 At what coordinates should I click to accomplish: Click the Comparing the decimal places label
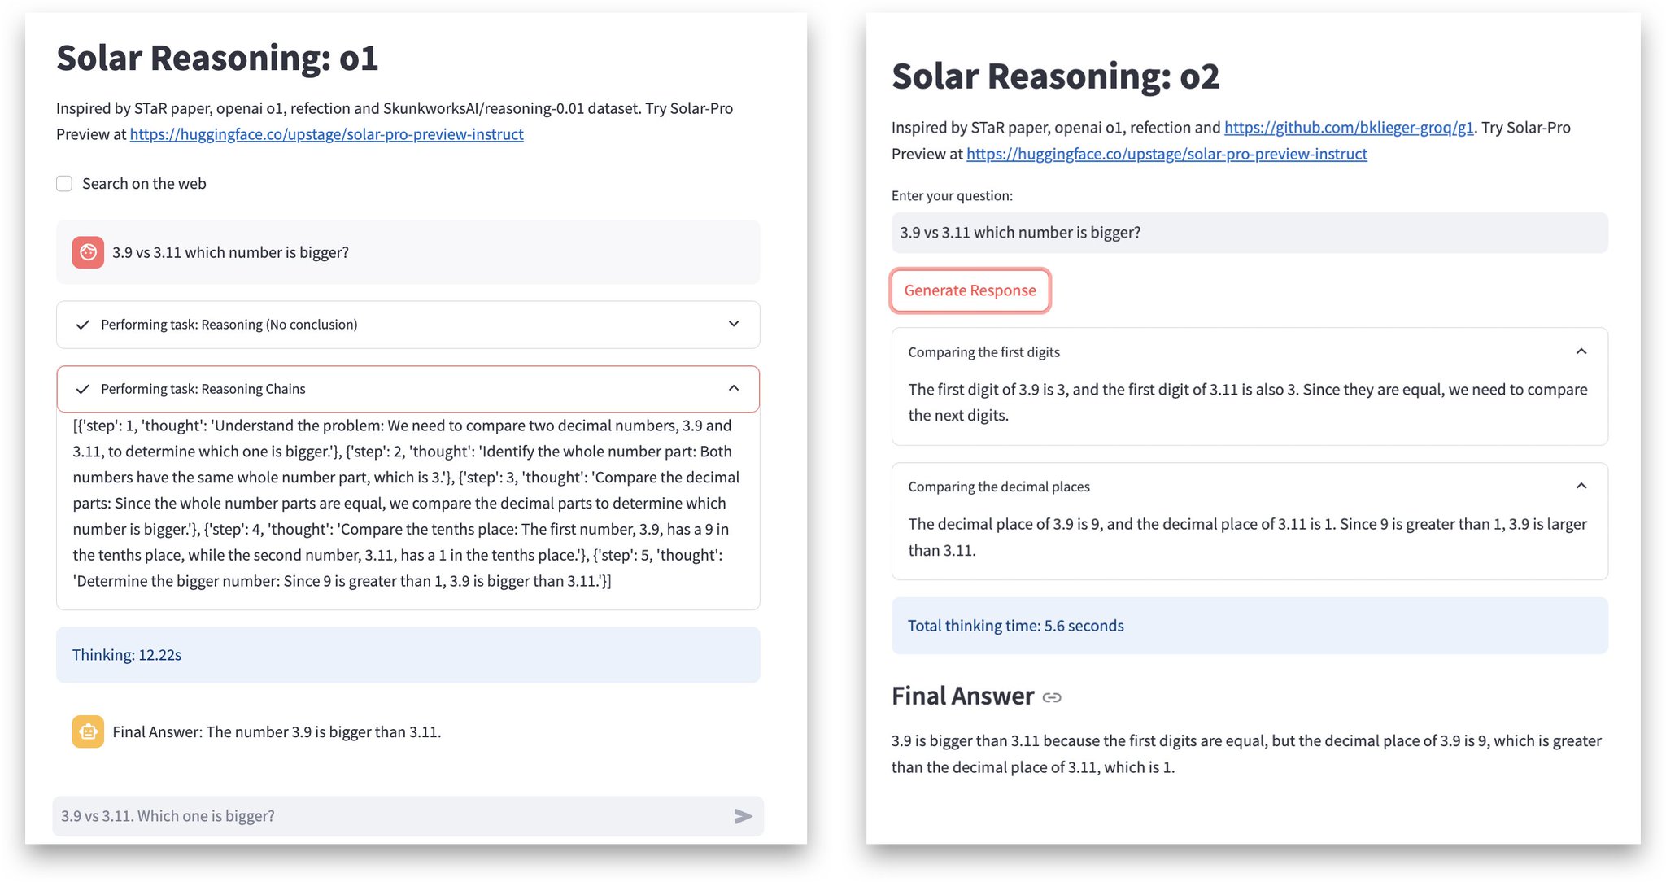999,487
